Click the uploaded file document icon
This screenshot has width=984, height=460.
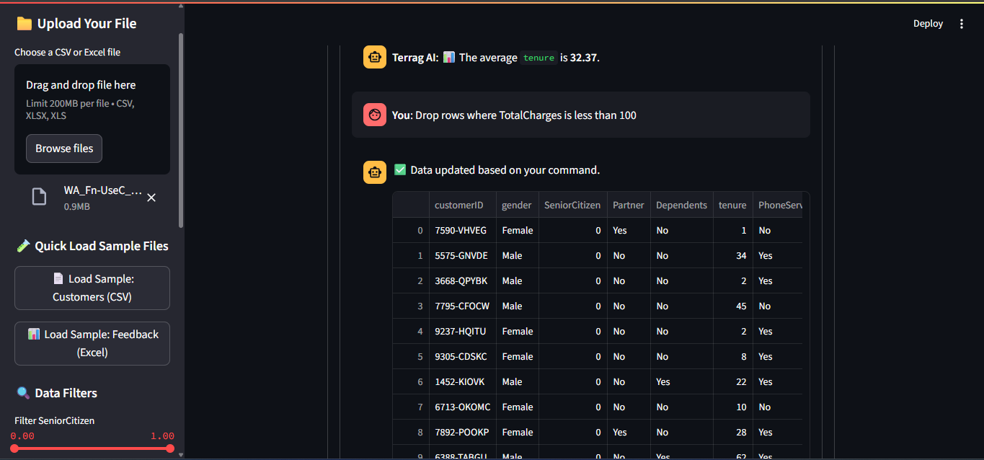(x=39, y=197)
